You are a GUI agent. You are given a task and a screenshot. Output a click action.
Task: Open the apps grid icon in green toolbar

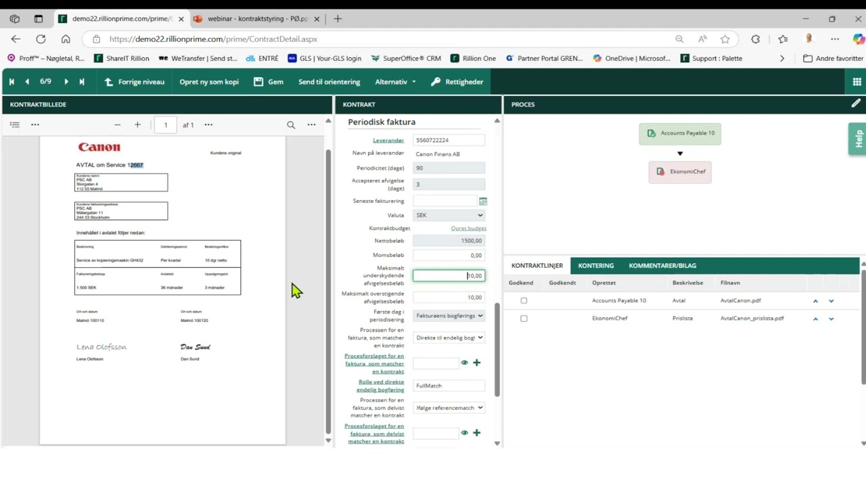click(x=857, y=82)
